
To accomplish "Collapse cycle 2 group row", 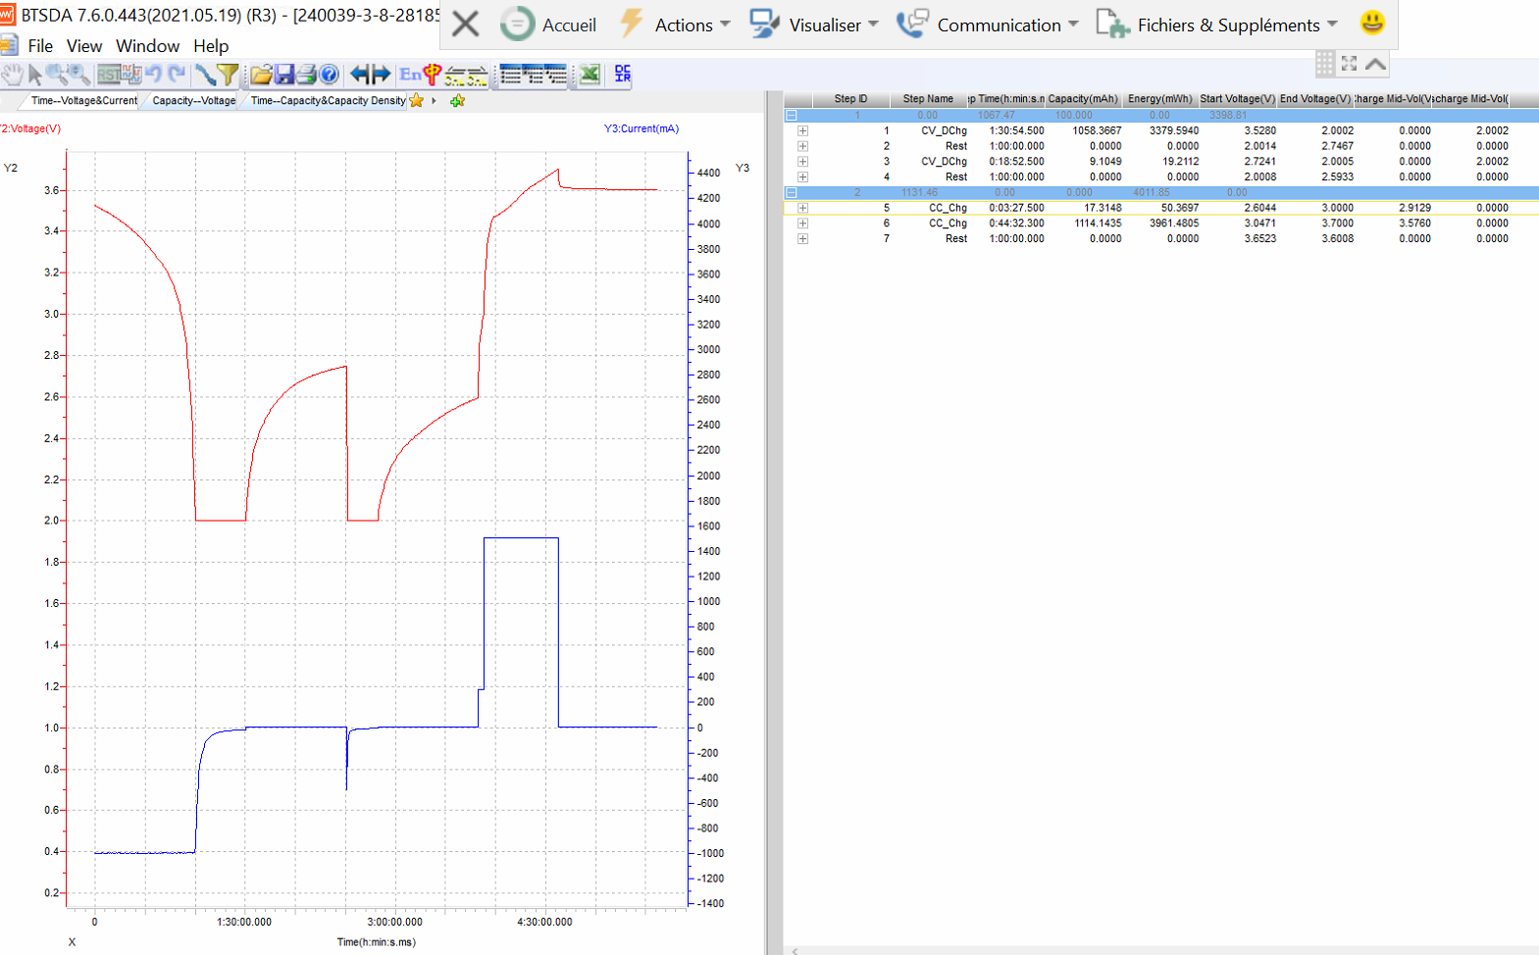I will [x=792, y=192].
